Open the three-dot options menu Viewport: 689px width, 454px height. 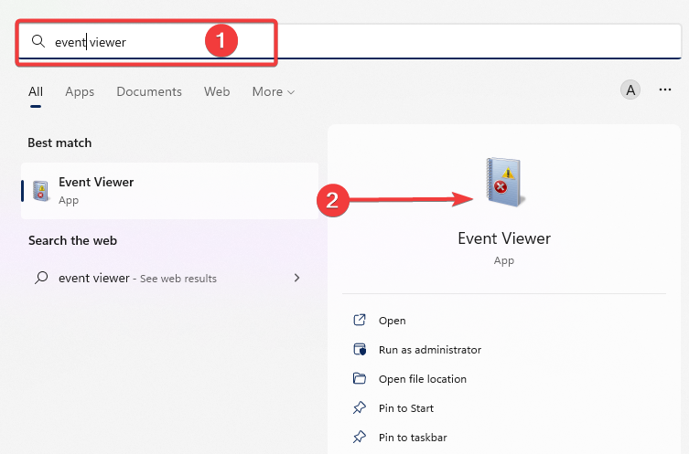click(x=665, y=90)
